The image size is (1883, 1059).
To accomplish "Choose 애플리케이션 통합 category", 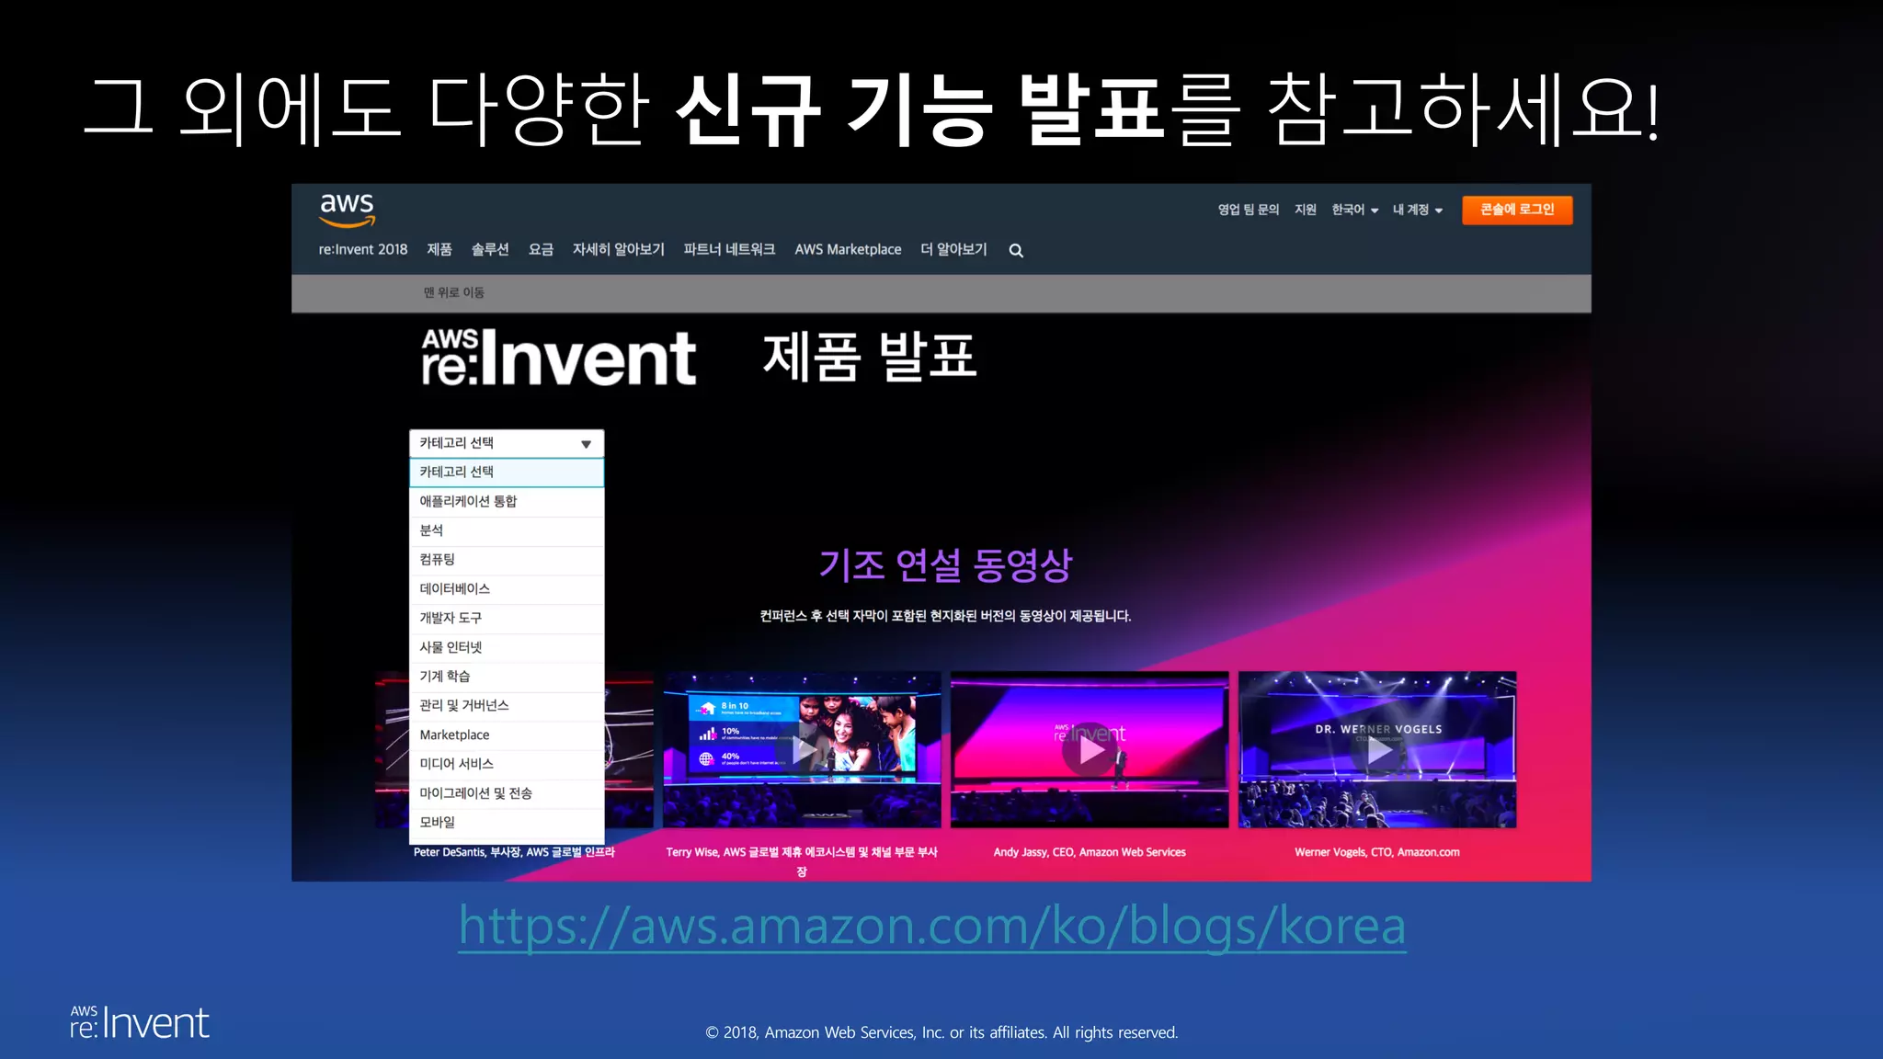I will (507, 502).
